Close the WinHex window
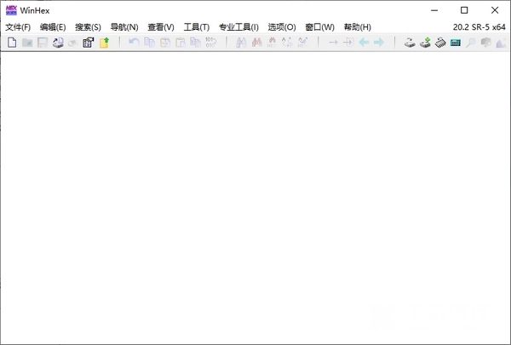This screenshot has height=345, width=511. (495, 10)
